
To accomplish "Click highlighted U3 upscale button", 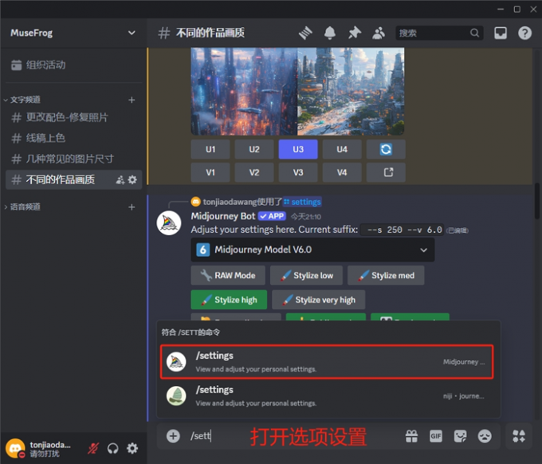I will 298,149.
